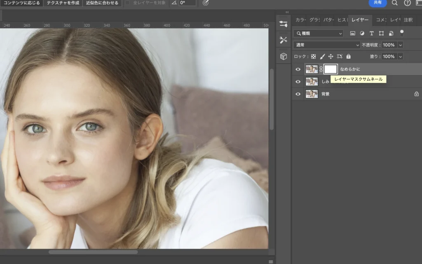
Task: Toggle visibility of the 背景 layer
Action: (x=298, y=94)
